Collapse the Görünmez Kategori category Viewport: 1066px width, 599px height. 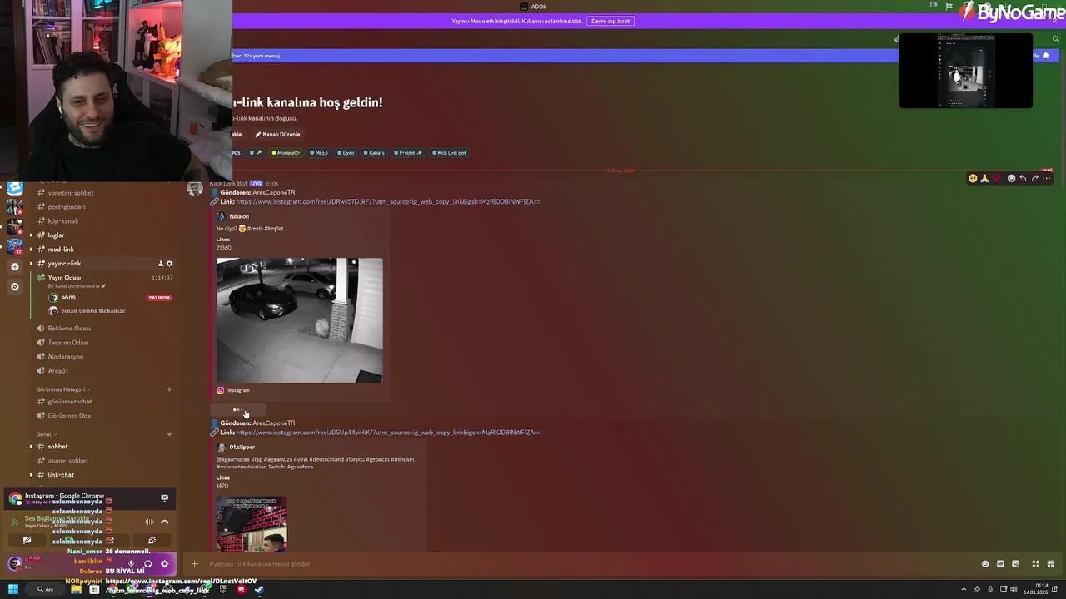click(x=62, y=389)
